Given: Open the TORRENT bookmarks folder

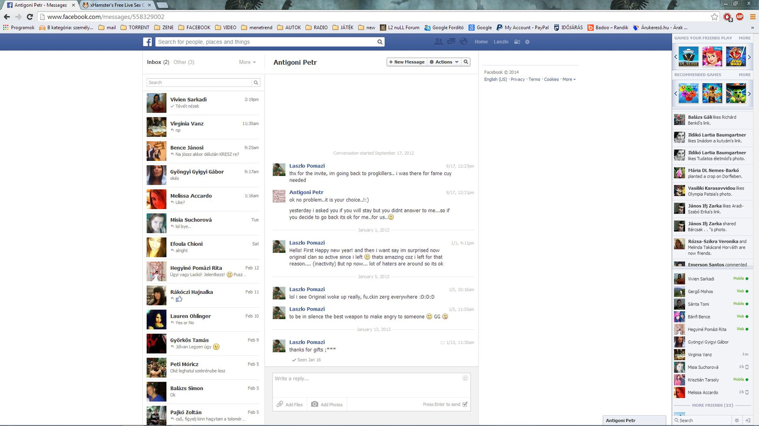Looking at the screenshot, I should [x=135, y=27].
